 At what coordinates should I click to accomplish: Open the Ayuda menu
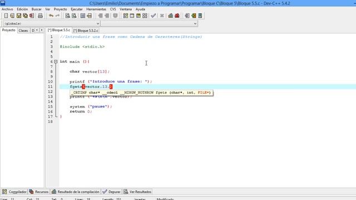point(140,9)
